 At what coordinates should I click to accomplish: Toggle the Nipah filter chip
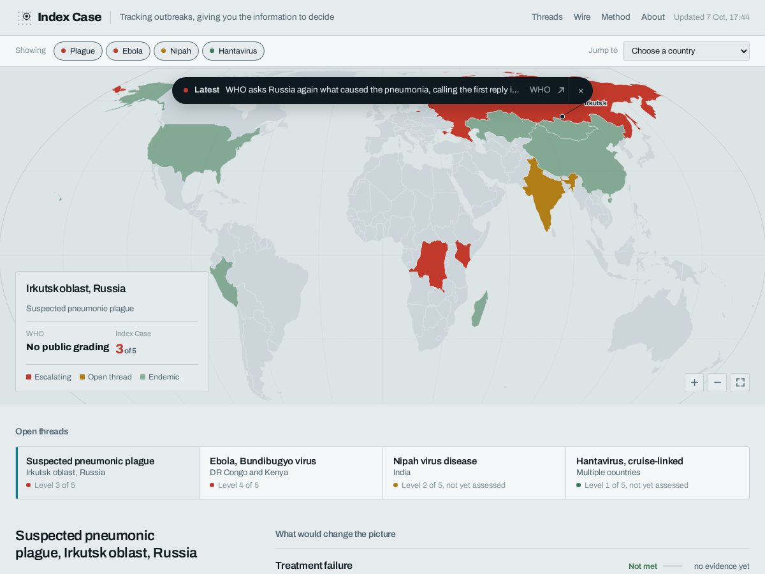176,51
